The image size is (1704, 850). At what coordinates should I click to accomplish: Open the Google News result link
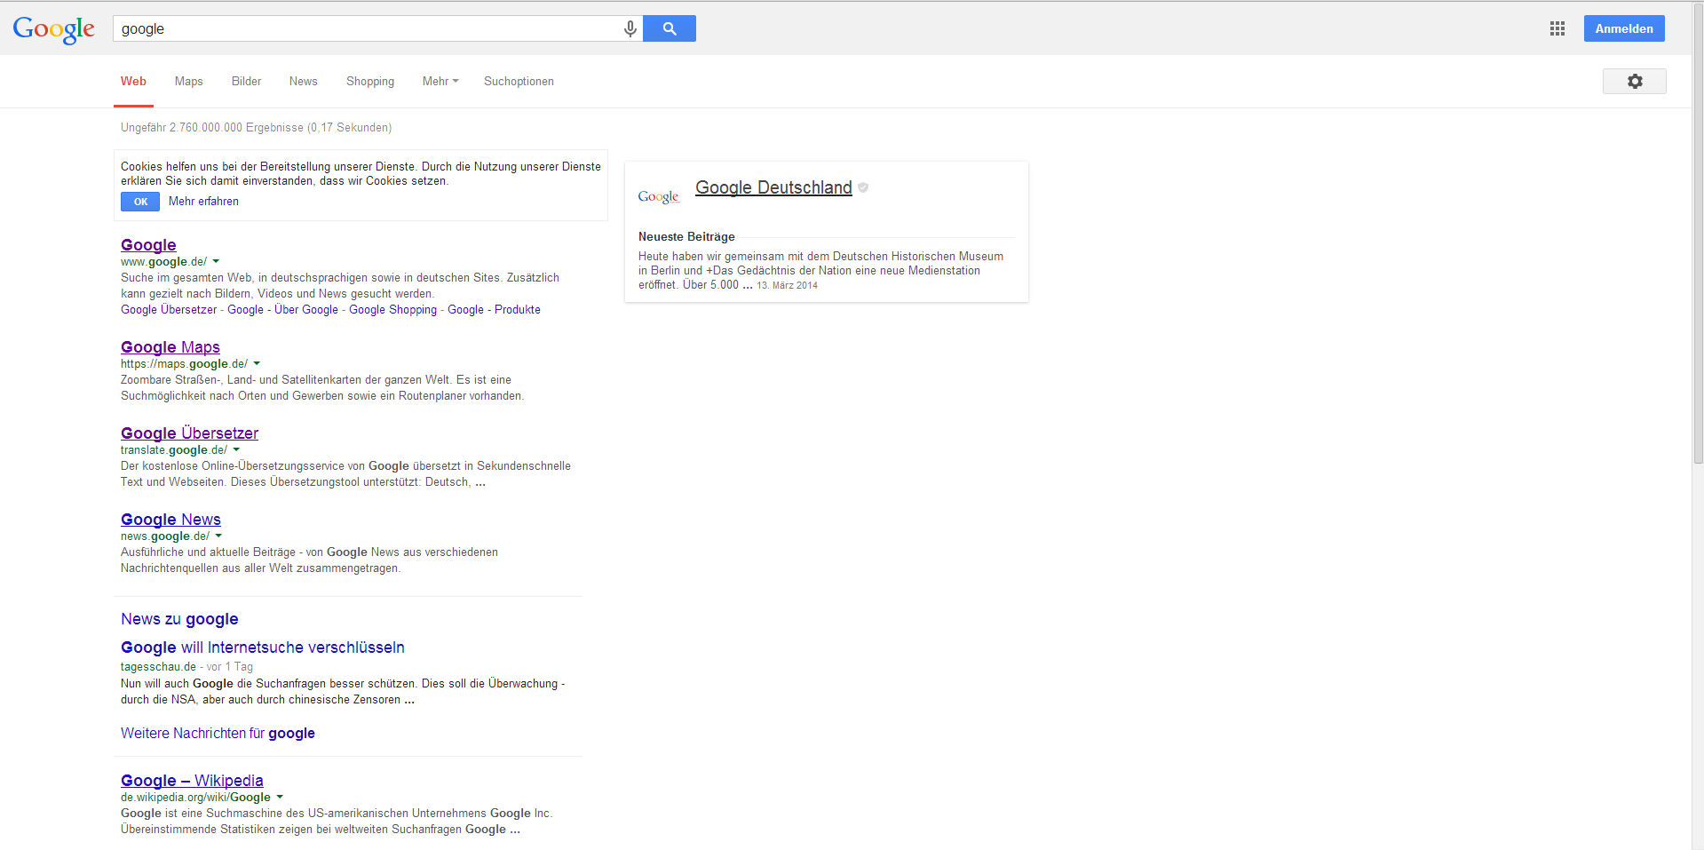(x=170, y=520)
